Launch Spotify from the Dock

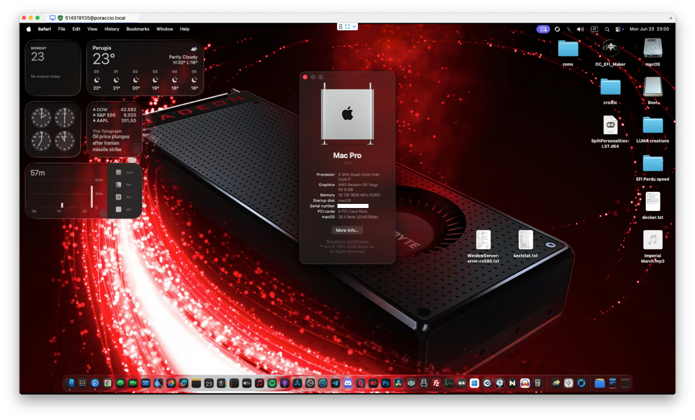(272, 383)
